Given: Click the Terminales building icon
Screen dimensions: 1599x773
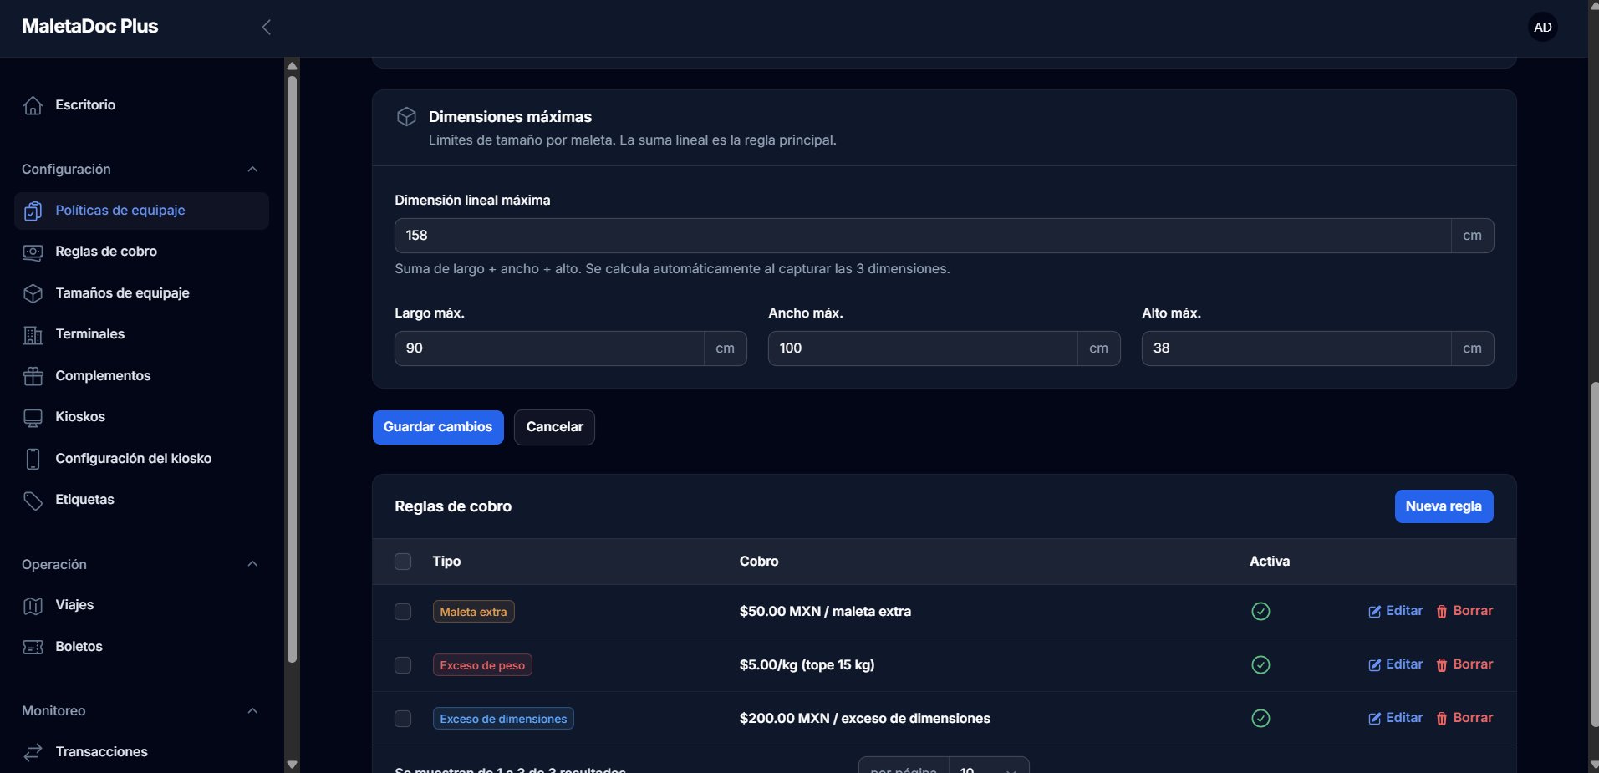Looking at the screenshot, I should pyautogui.click(x=33, y=335).
